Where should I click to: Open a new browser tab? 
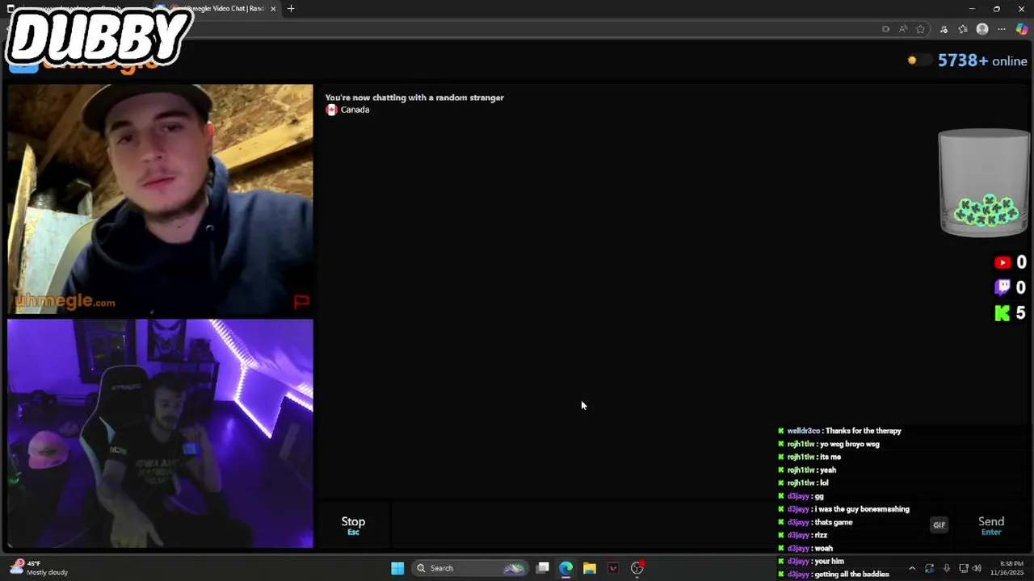(x=291, y=9)
